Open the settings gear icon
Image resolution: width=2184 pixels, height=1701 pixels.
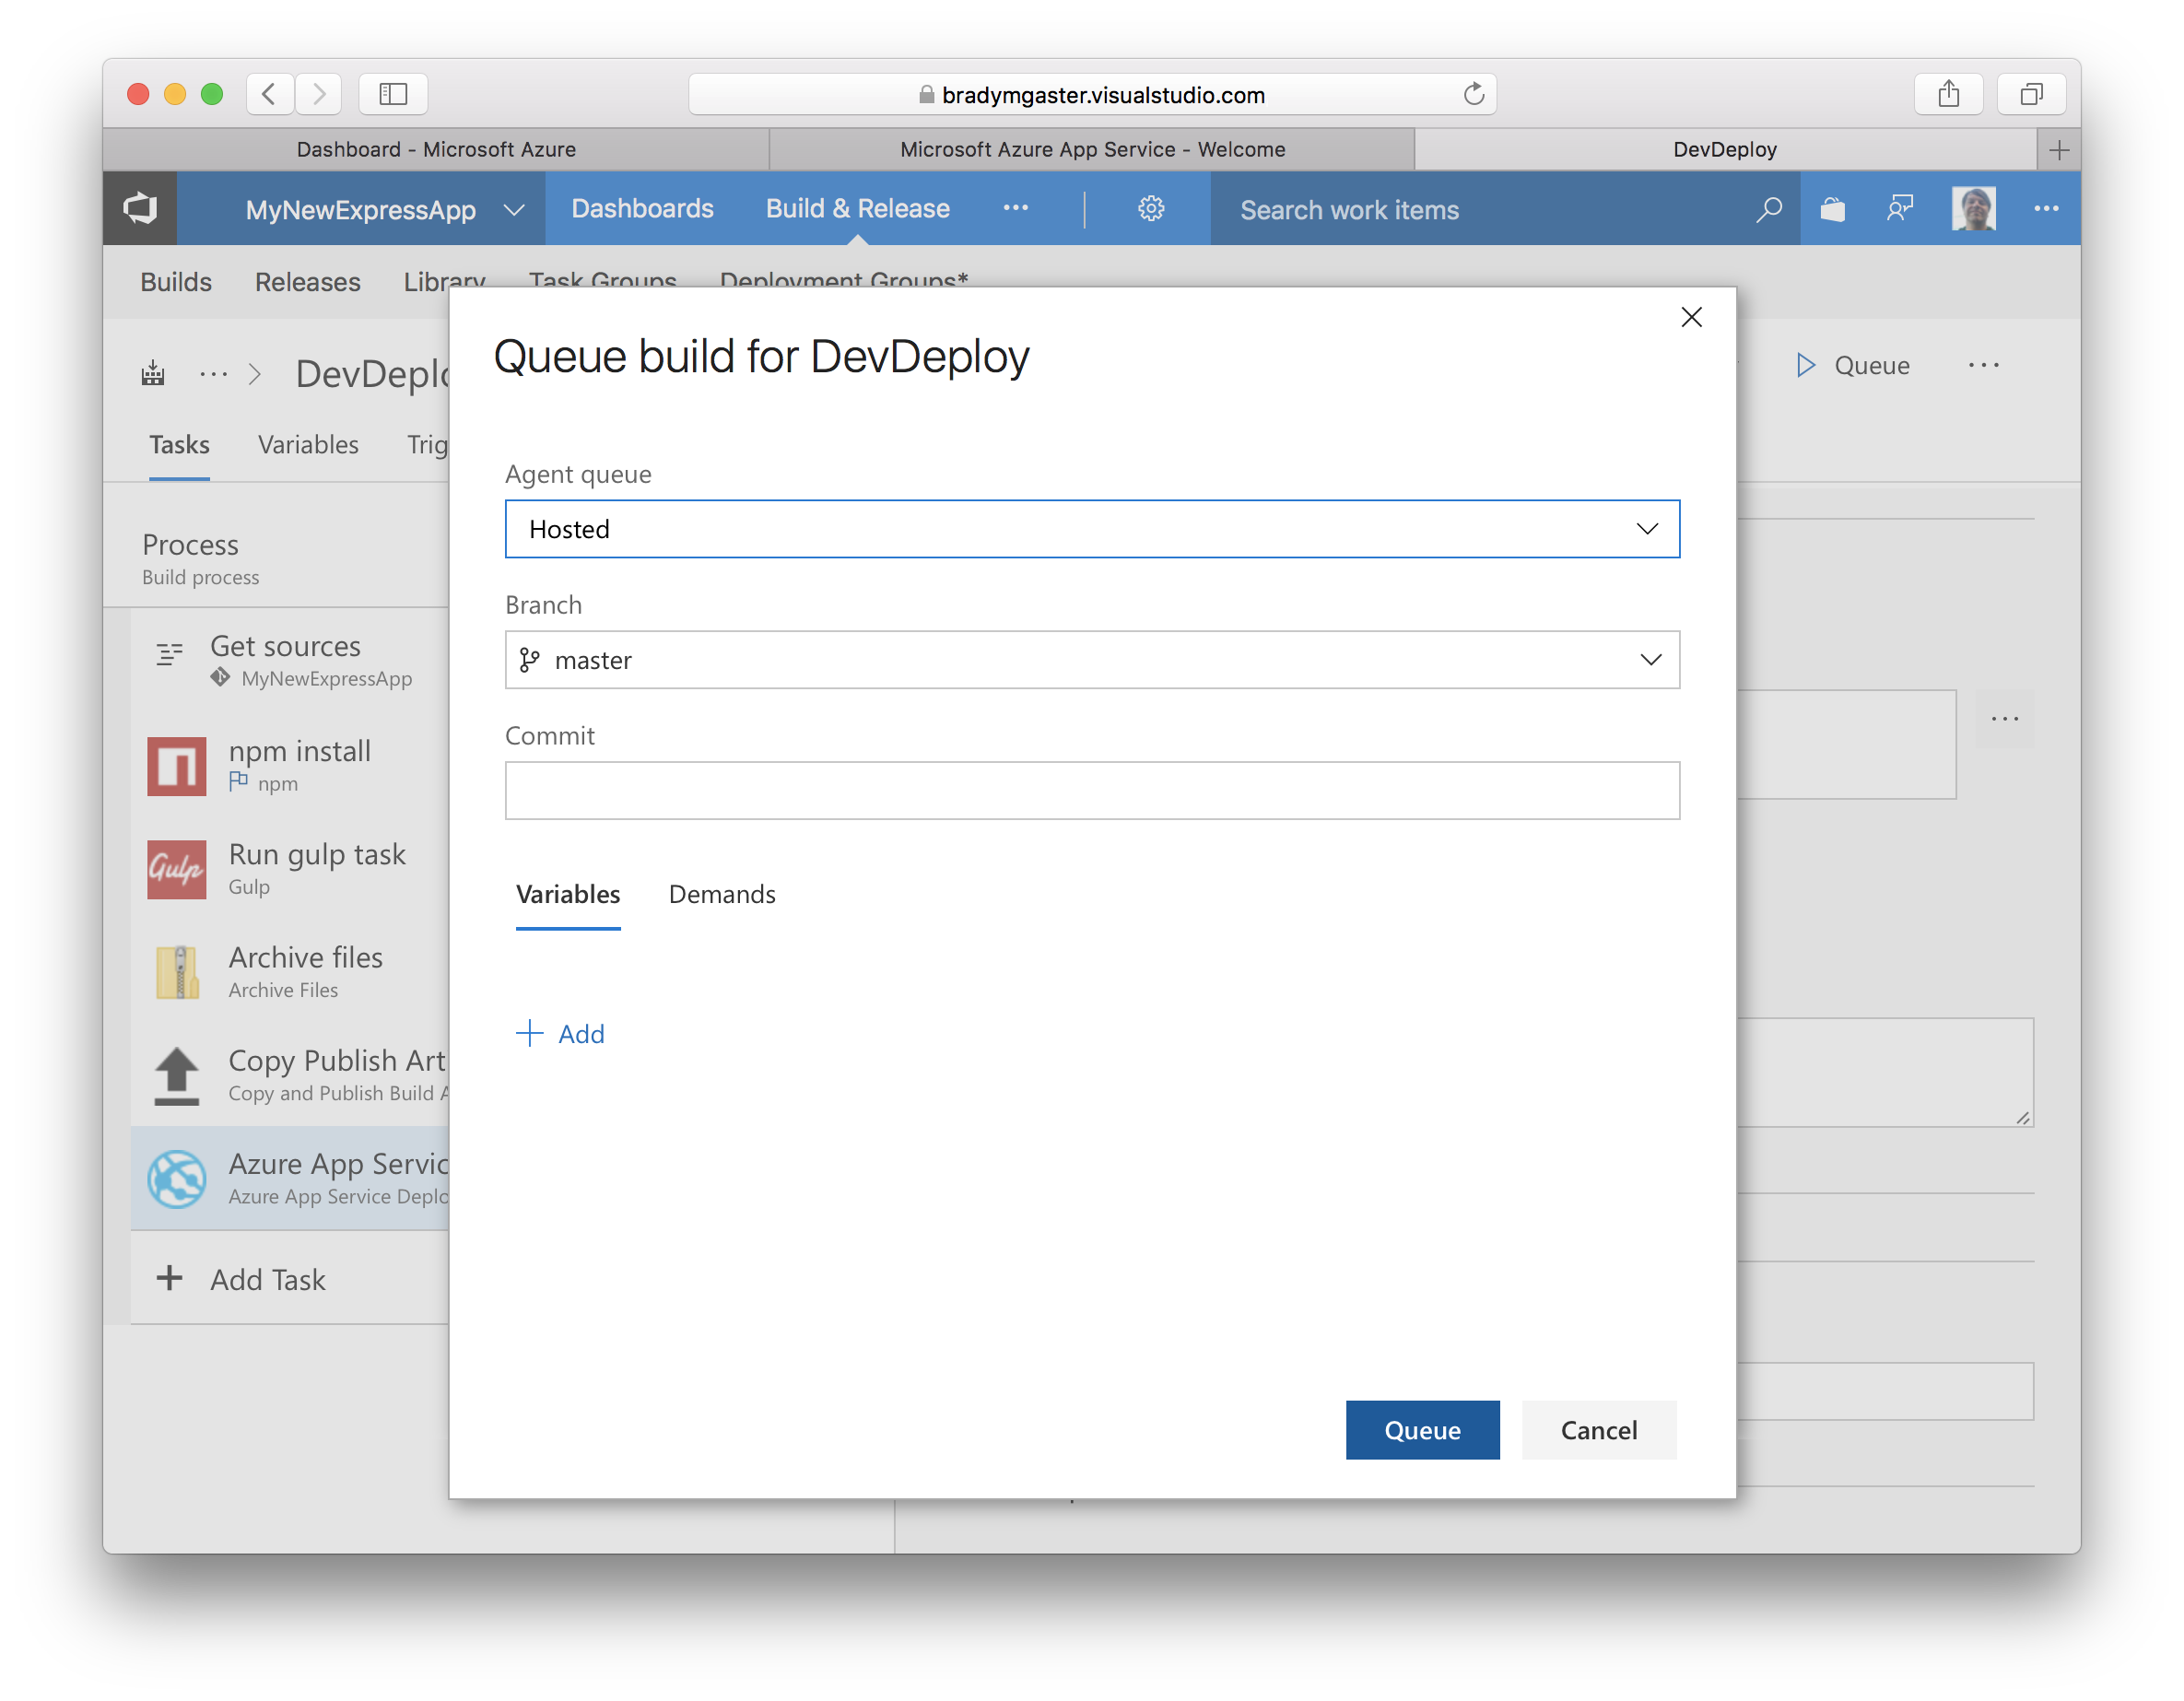click(1151, 208)
